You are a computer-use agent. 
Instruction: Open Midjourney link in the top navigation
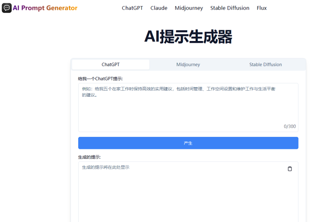coord(189,8)
